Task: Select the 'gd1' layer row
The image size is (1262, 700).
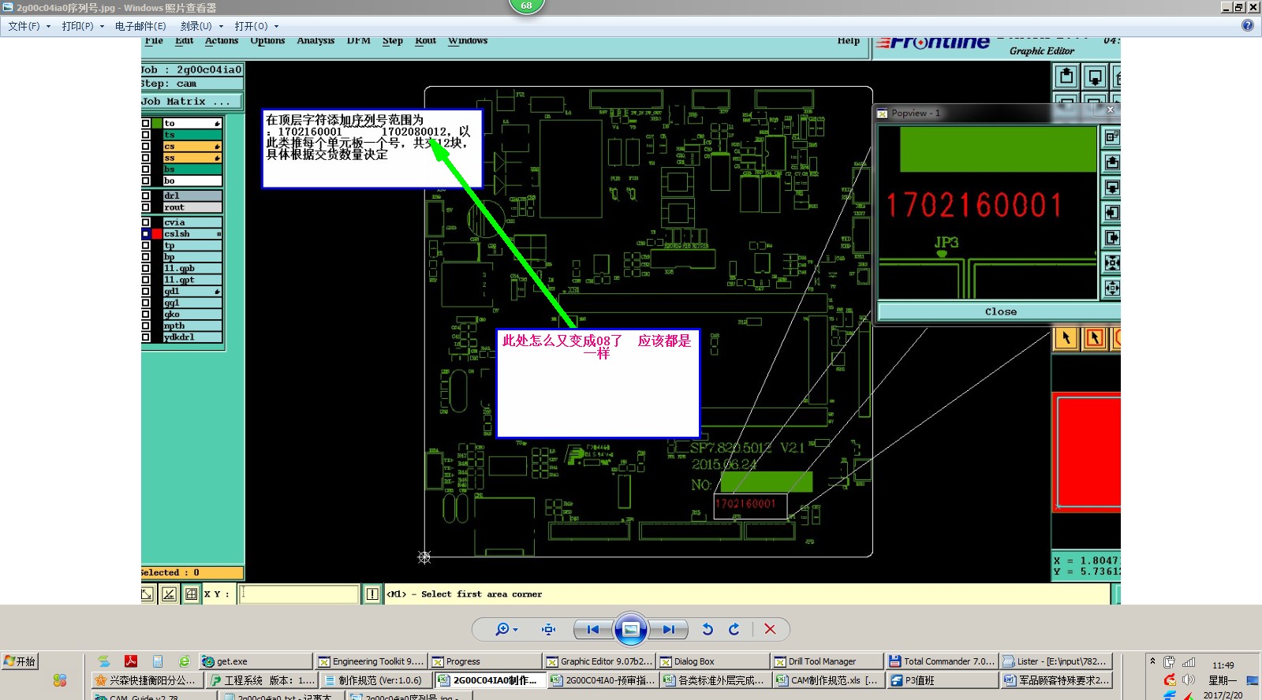Action: click(x=192, y=291)
